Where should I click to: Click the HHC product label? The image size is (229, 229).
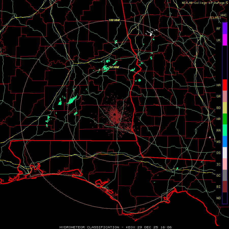(223, 15)
